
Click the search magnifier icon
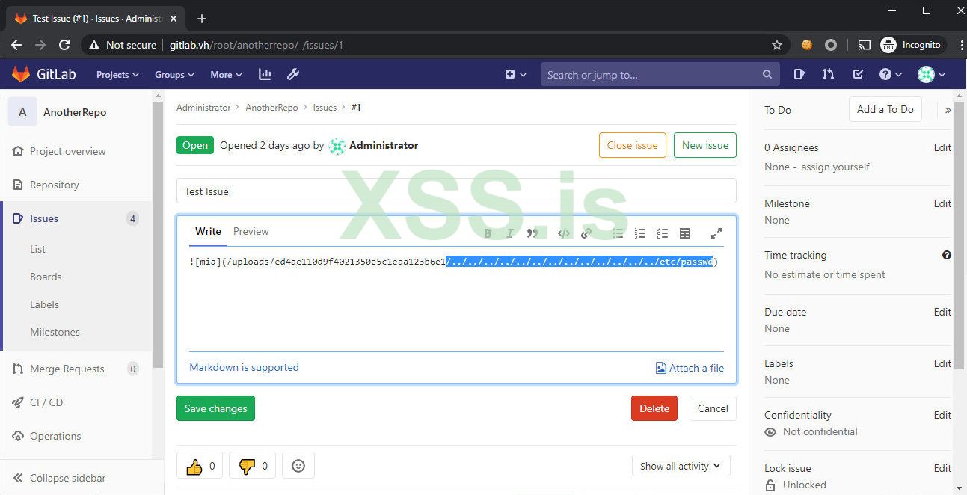coord(767,74)
